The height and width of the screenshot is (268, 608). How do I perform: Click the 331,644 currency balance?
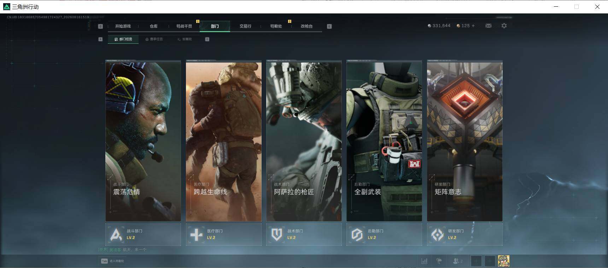pos(442,26)
